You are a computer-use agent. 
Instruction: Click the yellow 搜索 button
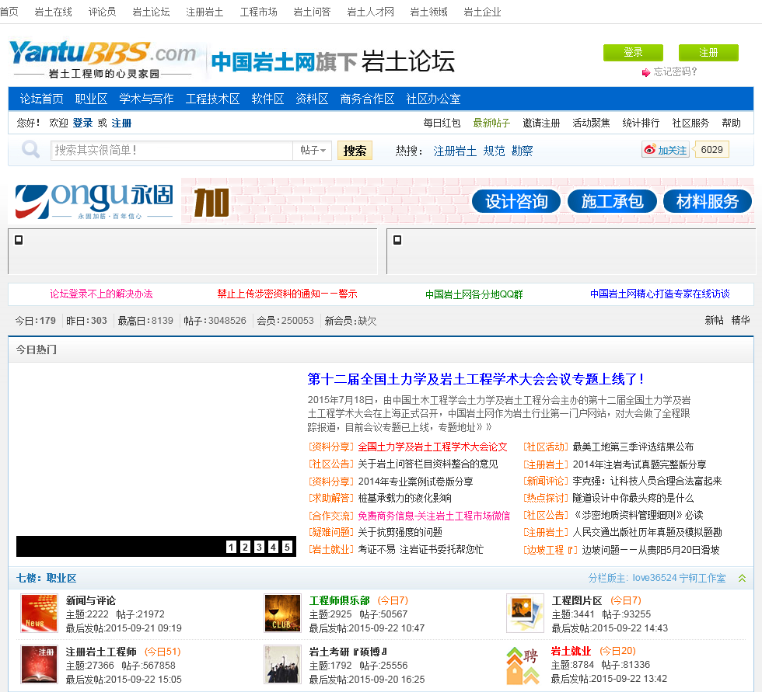coord(355,151)
